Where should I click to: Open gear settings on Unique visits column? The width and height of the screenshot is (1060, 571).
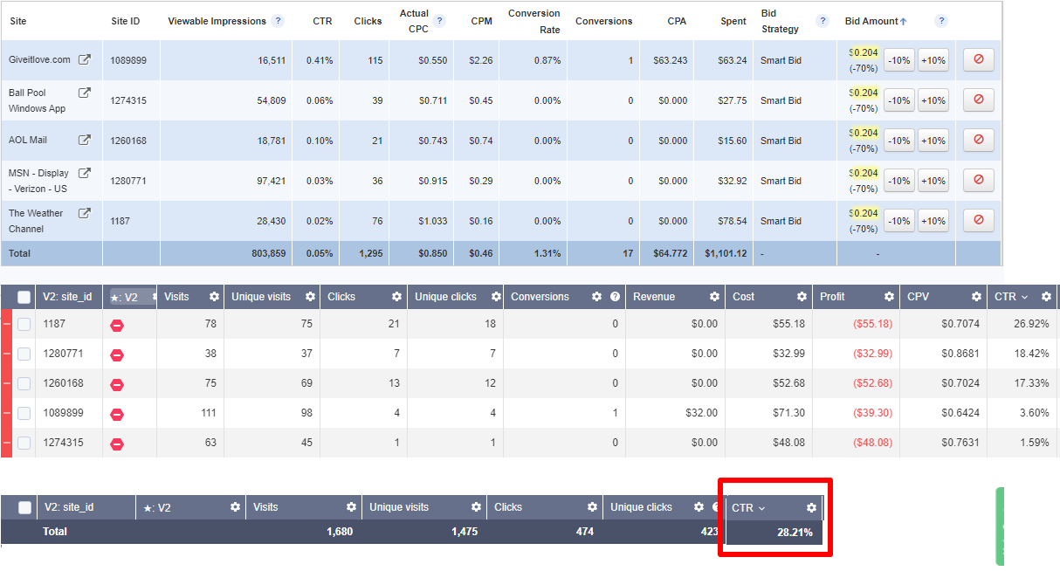coord(310,297)
